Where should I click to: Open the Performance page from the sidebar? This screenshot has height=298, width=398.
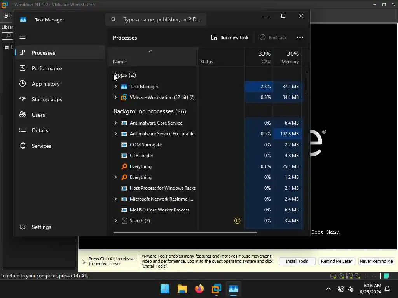[x=60, y=68]
